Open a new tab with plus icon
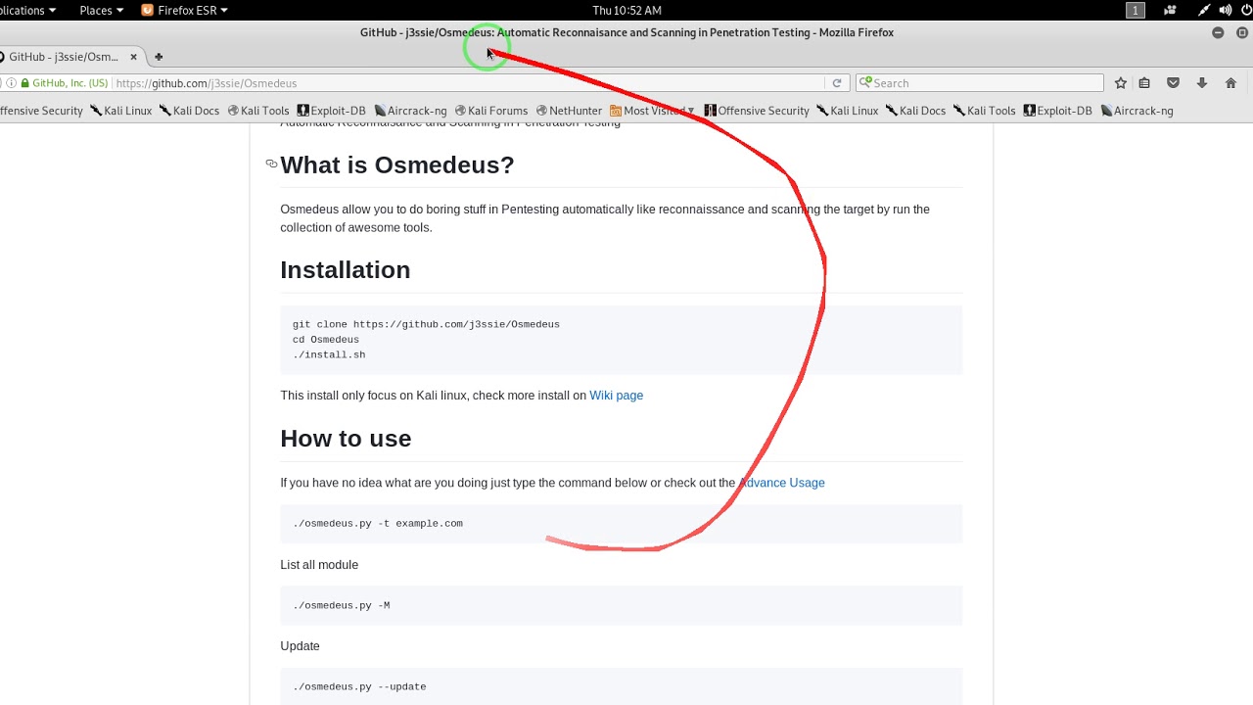The height and width of the screenshot is (705, 1253). pos(159,57)
